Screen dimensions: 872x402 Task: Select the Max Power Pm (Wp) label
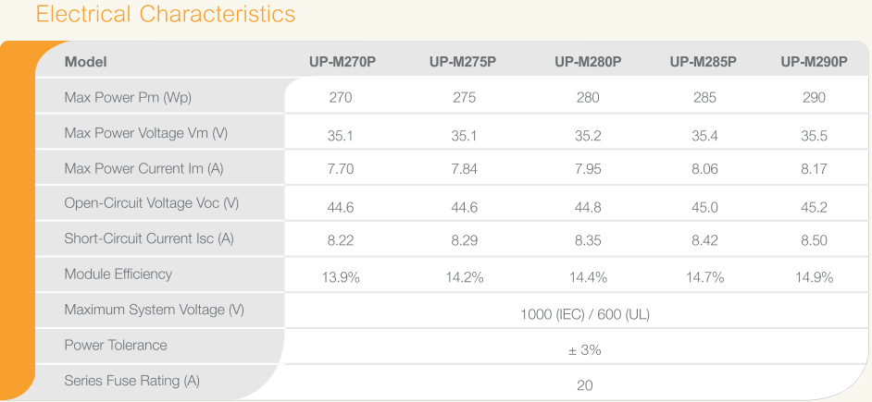128,97
